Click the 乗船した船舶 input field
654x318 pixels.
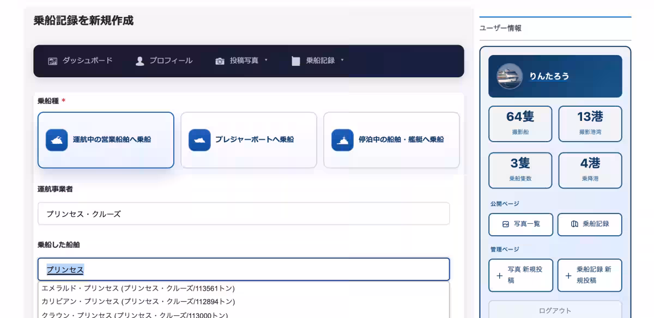(x=244, y=270)
